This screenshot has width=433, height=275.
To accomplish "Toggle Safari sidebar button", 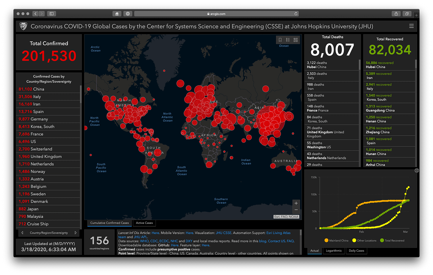I will (51, 14).
